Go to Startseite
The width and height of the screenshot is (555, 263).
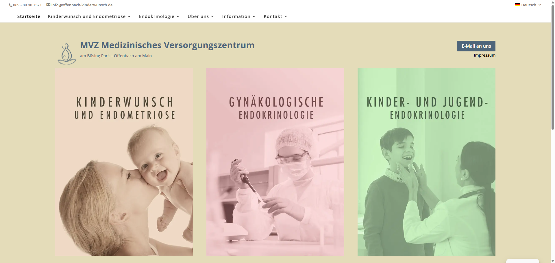tap(29, 16)
